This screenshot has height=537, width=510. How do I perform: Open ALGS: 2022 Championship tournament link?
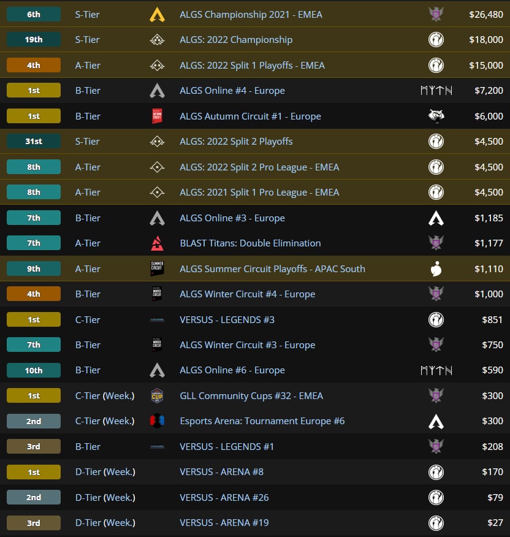pos(236,40)
